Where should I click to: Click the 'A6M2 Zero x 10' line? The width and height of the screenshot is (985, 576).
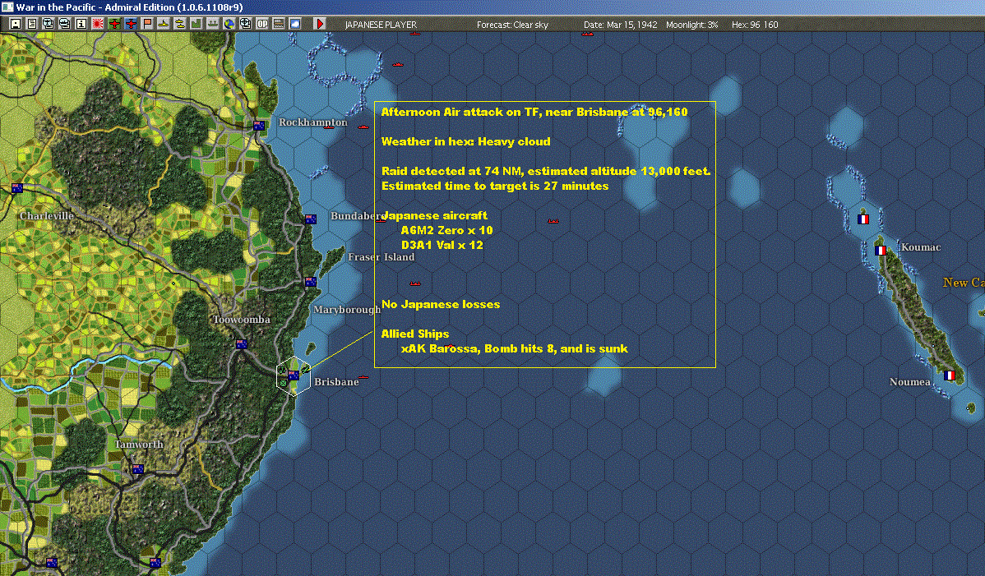[446, 230]
